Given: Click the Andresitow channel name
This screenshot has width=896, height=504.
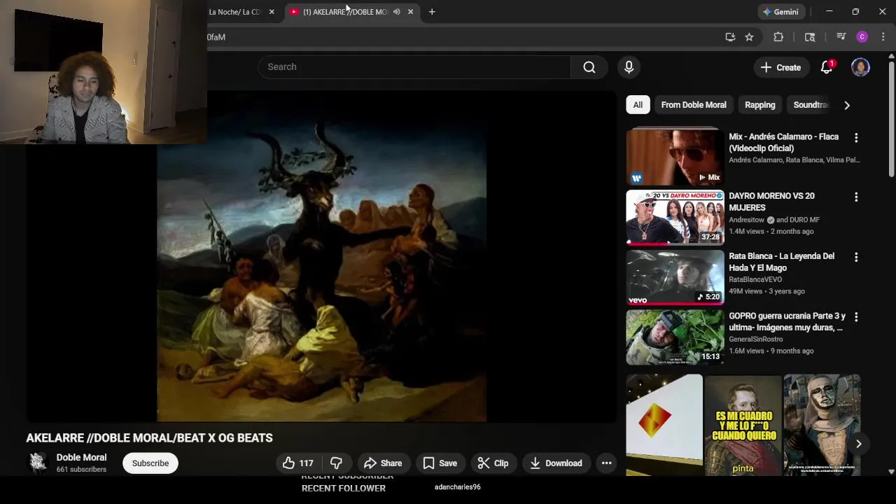Looking at the screenshot, I should 747,220.
